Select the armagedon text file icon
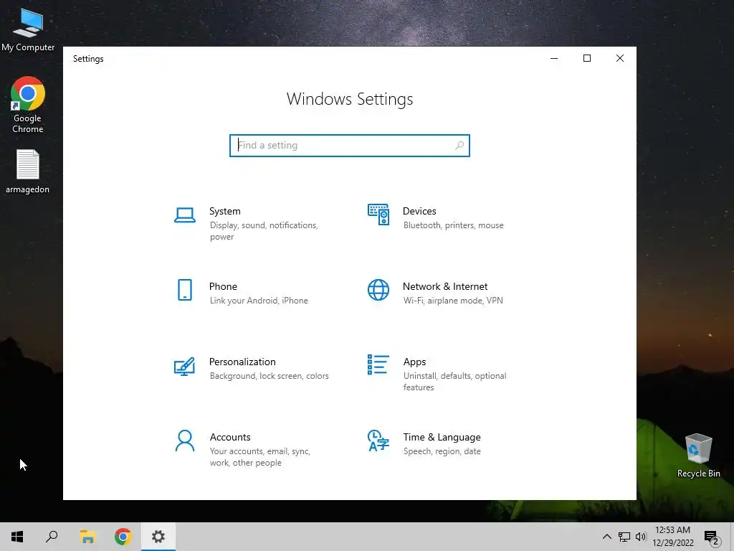Viewport: 734px width, 551px height. [x=28, y=171]
